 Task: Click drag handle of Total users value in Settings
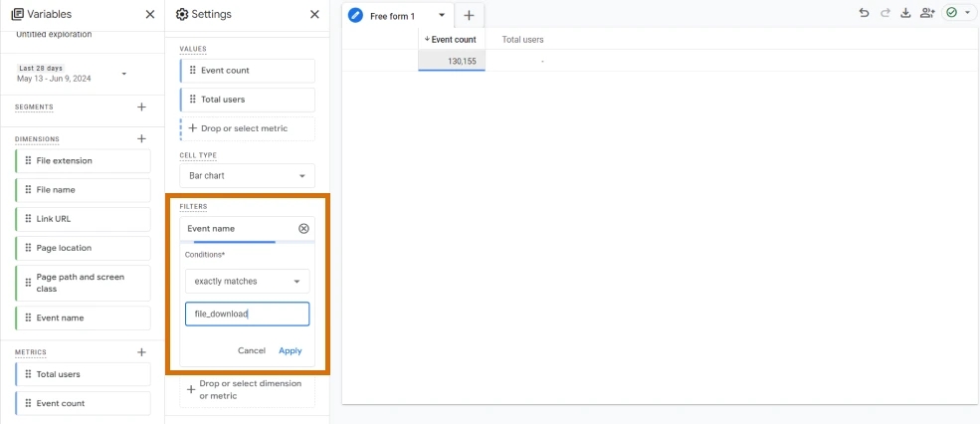[192, 100]
